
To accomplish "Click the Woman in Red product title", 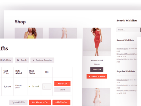I will click(97, 60).
